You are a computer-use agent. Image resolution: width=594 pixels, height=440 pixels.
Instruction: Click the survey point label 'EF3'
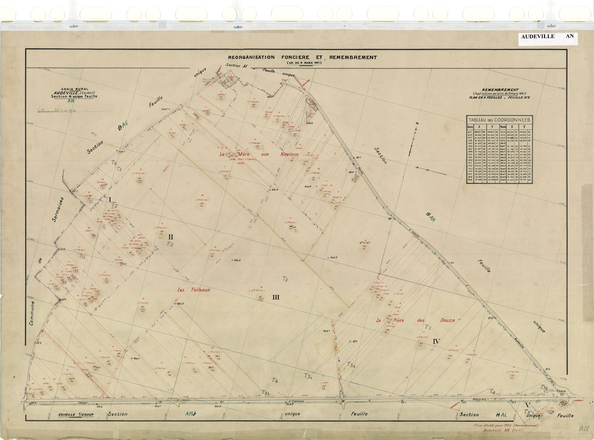[x=548, y=369]
